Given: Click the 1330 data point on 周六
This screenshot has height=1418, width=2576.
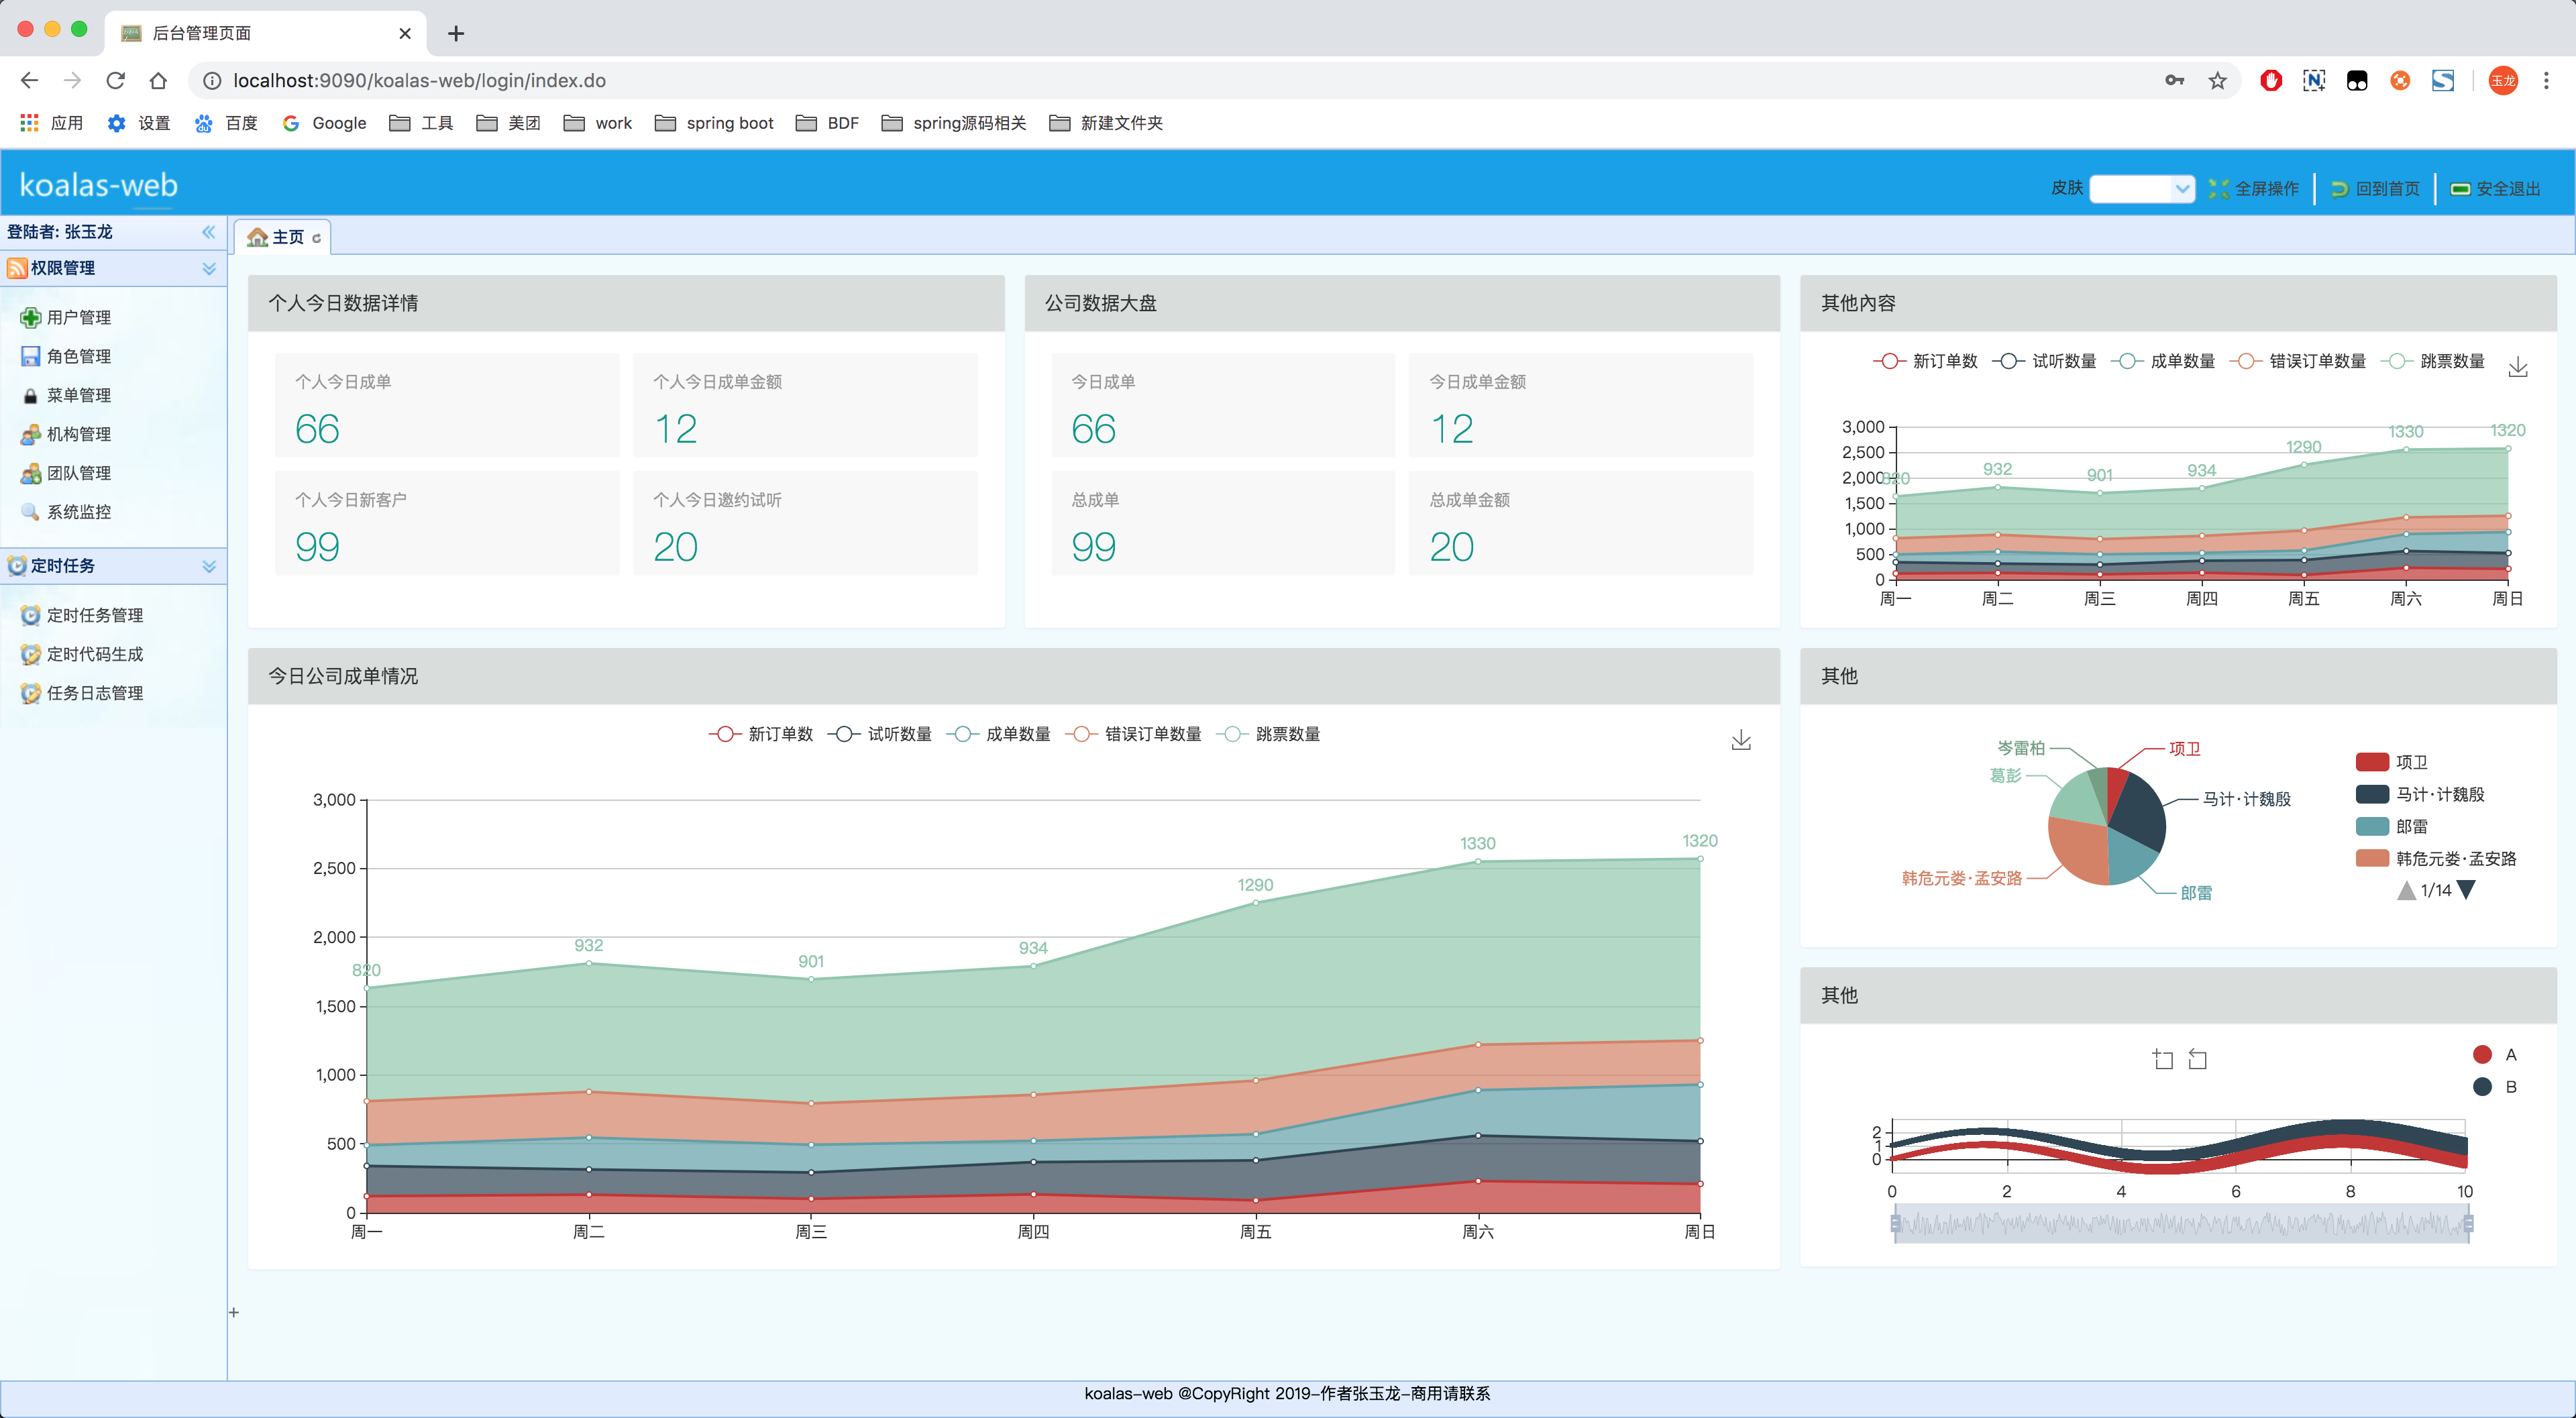Looking at the screenshot, I should point(1478,861).
